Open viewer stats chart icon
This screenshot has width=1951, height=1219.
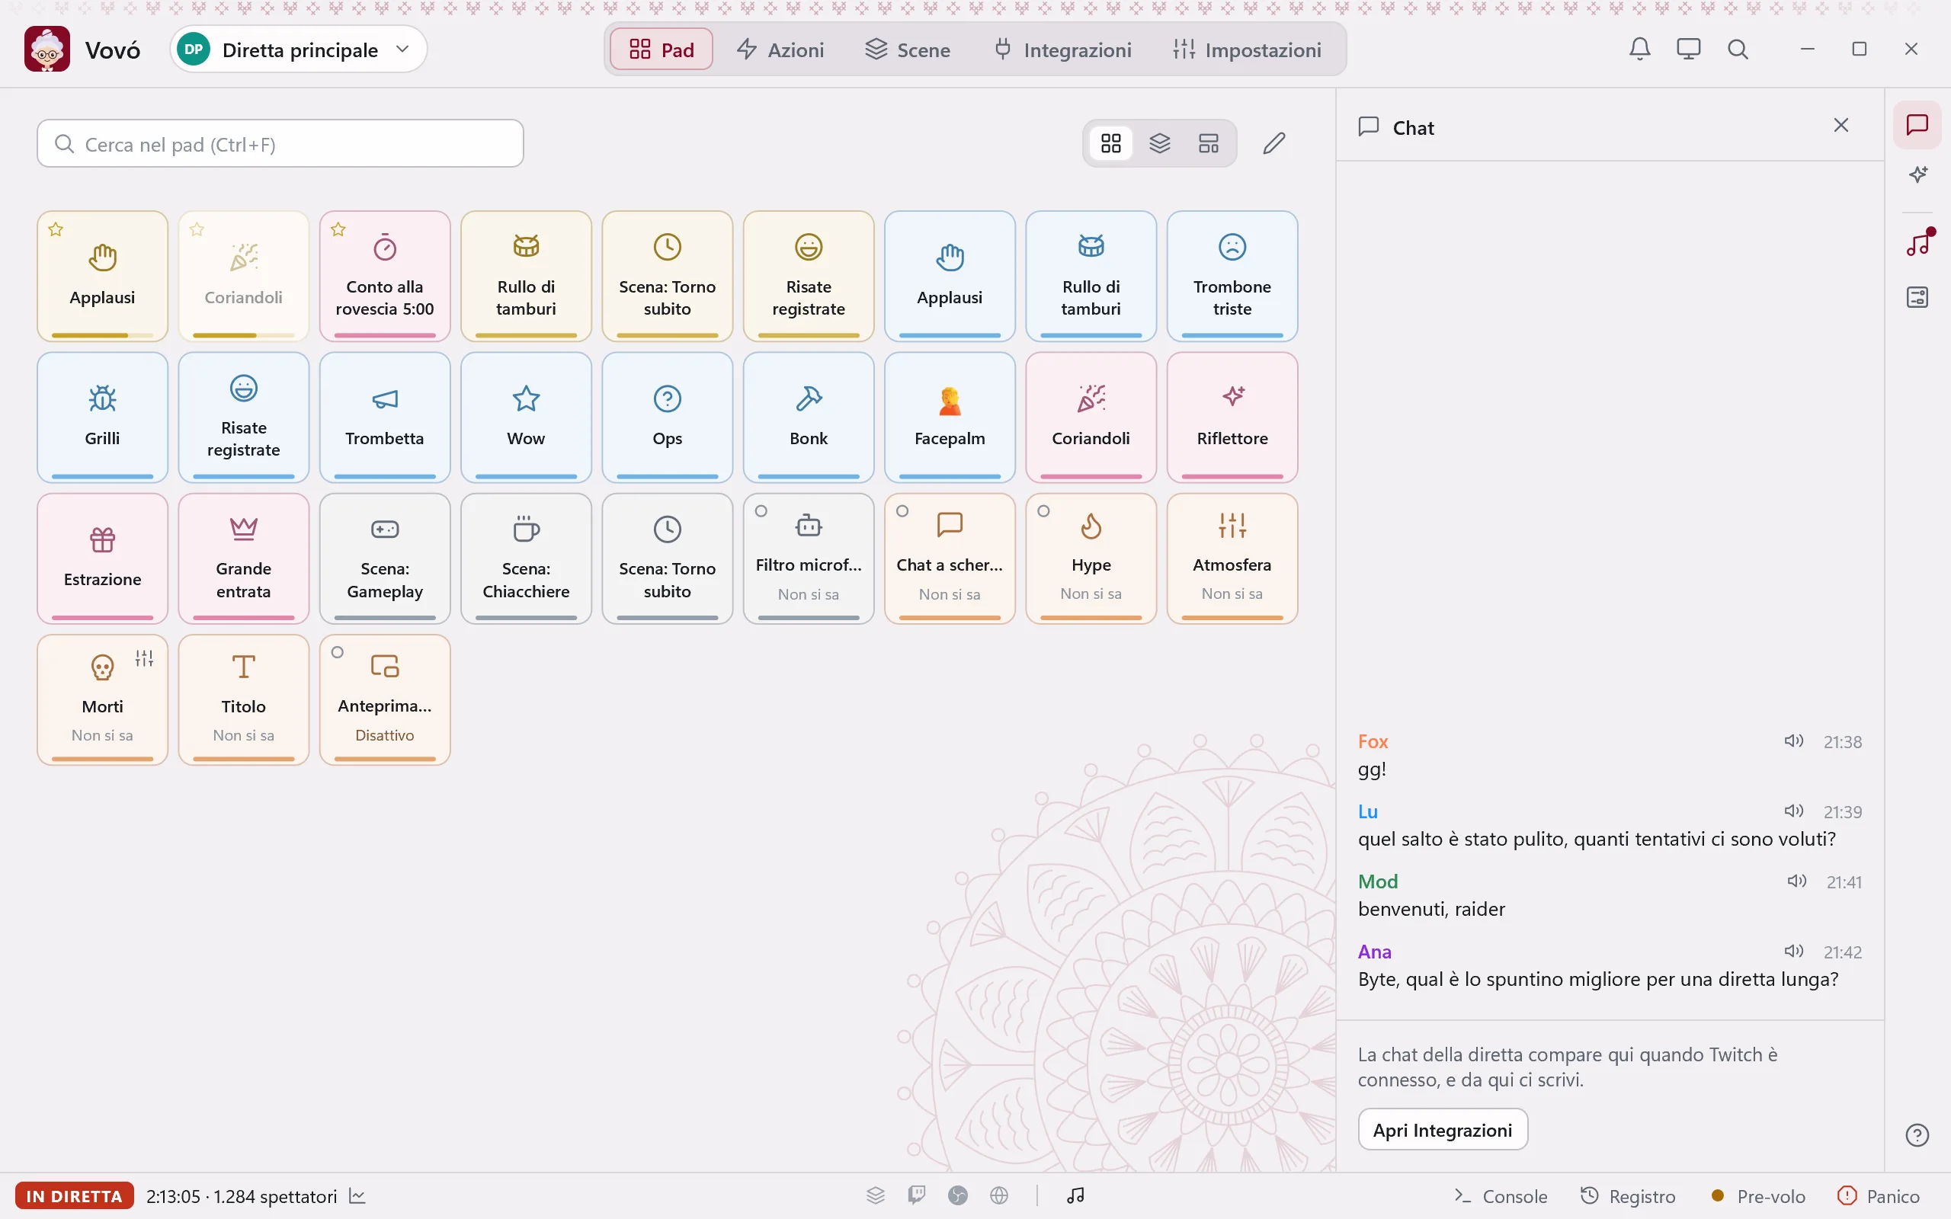(x=358, y=1195)
